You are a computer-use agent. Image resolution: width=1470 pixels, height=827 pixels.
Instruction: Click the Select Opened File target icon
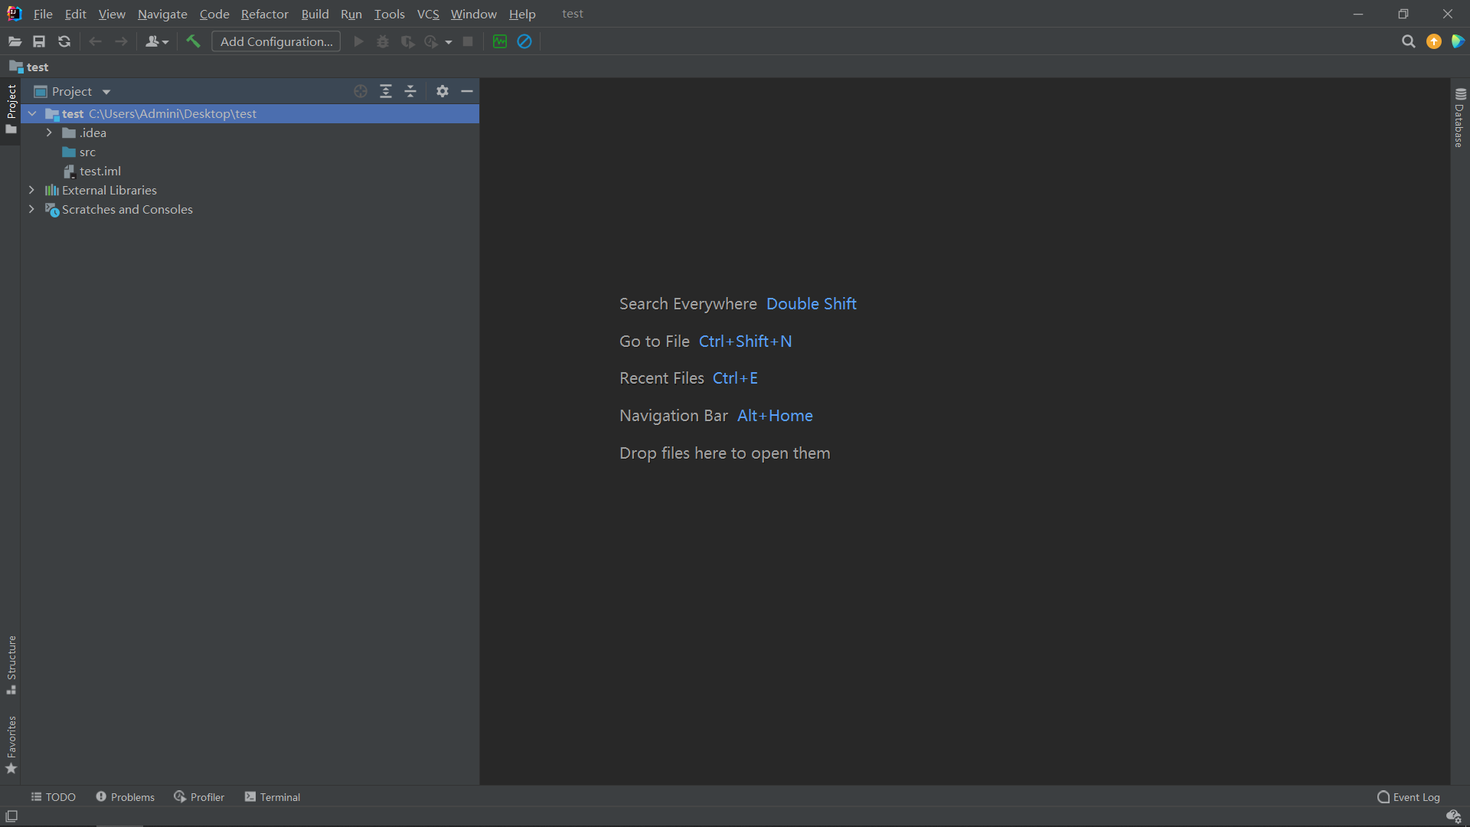[x=361, y=91]
